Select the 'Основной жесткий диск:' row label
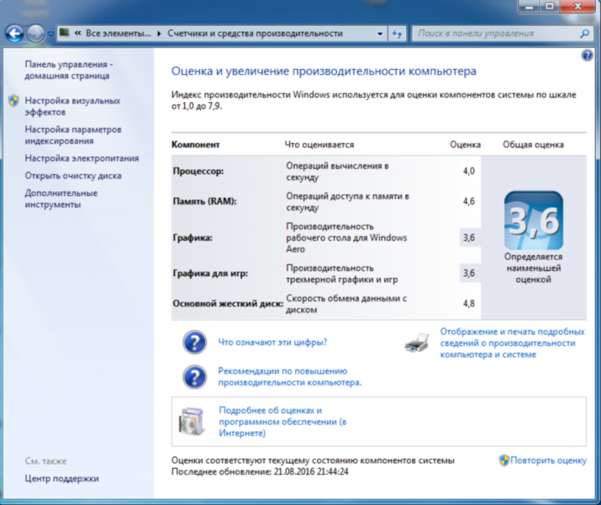This screenshot has width=601, height=505. [228, 304]
